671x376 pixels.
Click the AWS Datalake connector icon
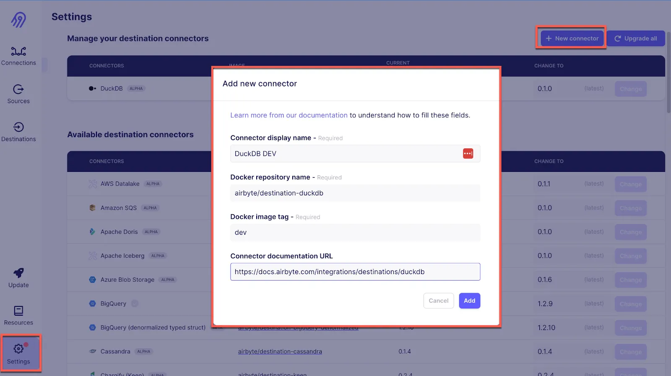coord(93,184)
